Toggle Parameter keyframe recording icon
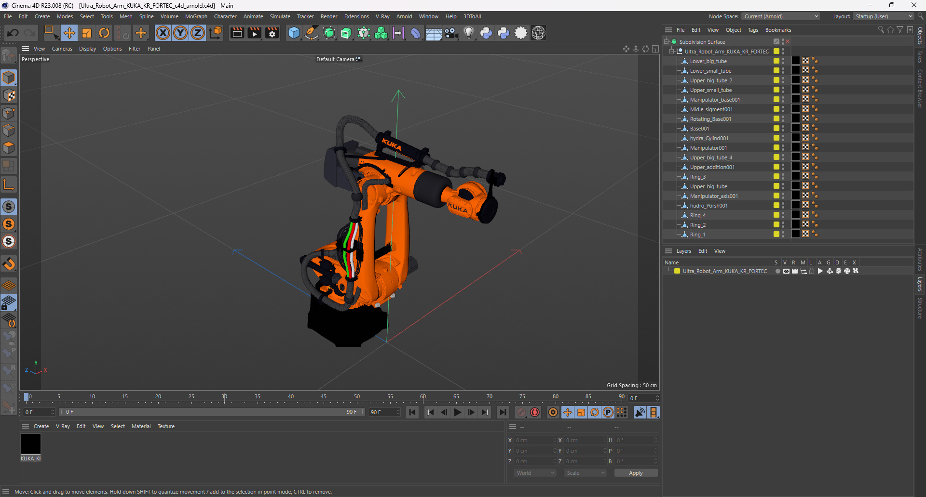This screenshot has width=926, height=497. tap(608, 412)
